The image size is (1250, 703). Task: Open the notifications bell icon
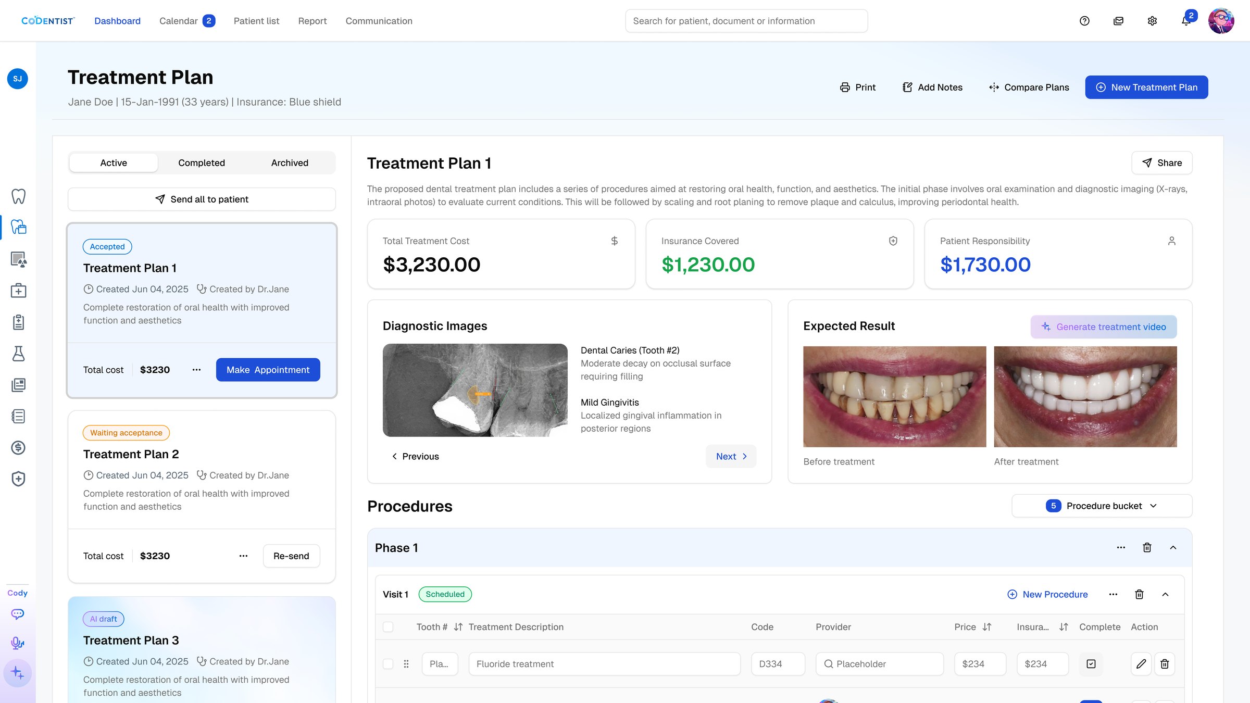[x=1186, y=21]
